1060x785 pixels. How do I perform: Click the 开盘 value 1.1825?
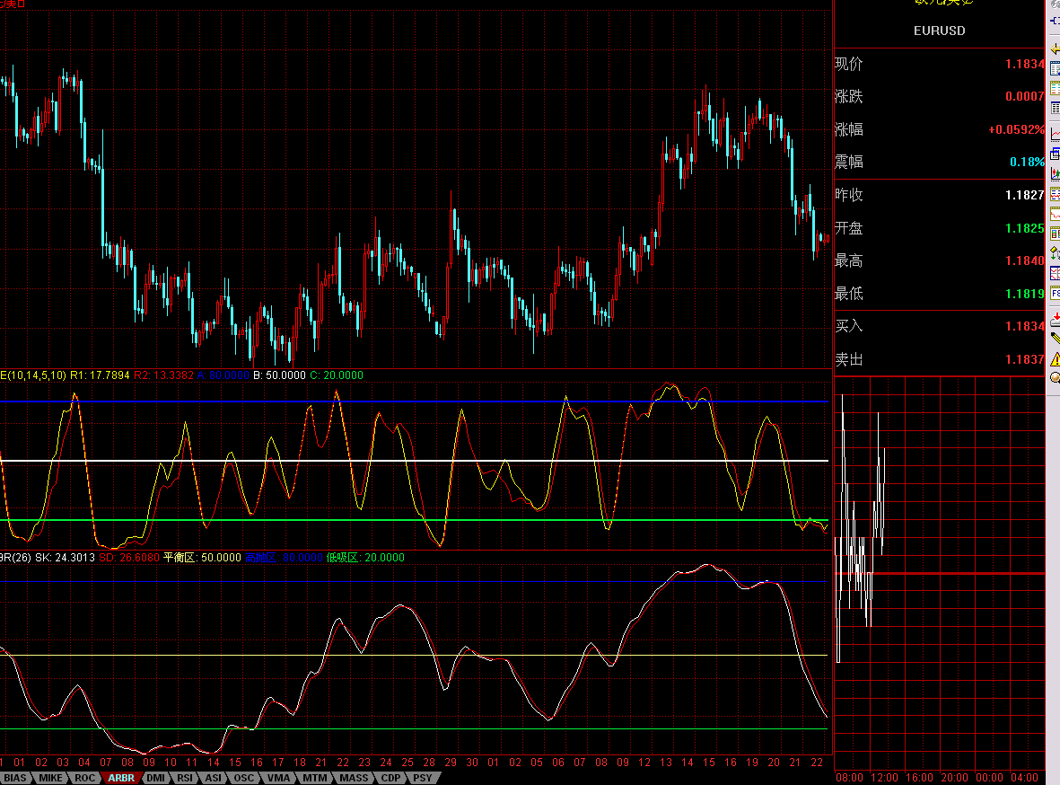(1024, 228)
